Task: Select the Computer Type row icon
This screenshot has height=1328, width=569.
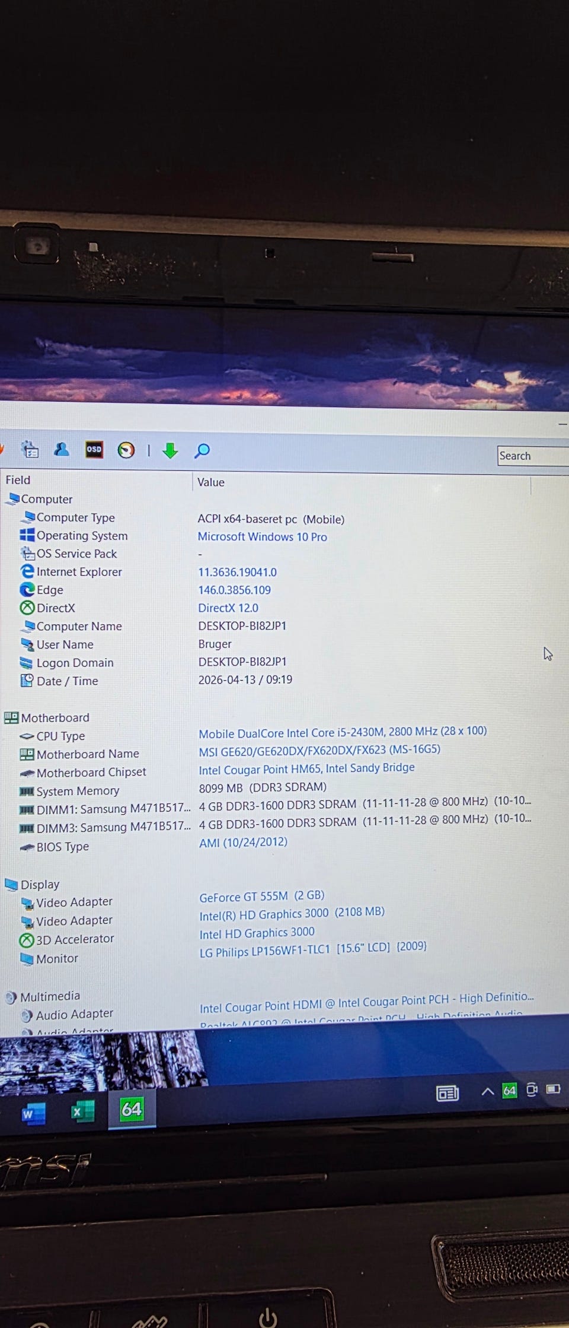Action: tap(28, 517)
